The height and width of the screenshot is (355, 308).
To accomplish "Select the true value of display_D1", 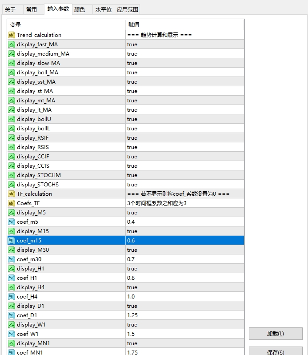I will click(x=132, y=306).
